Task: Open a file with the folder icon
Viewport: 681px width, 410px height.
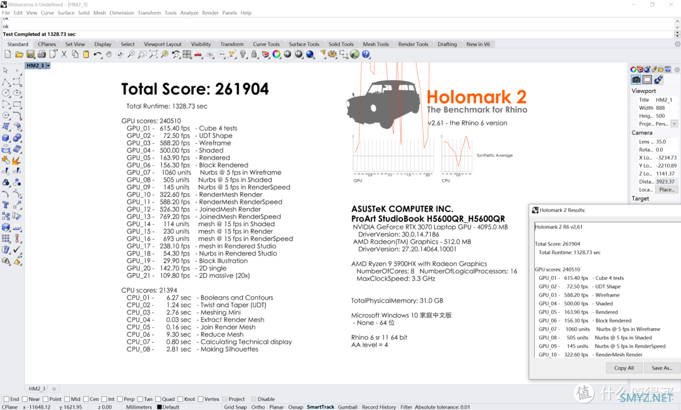Action: coord(19,54)
